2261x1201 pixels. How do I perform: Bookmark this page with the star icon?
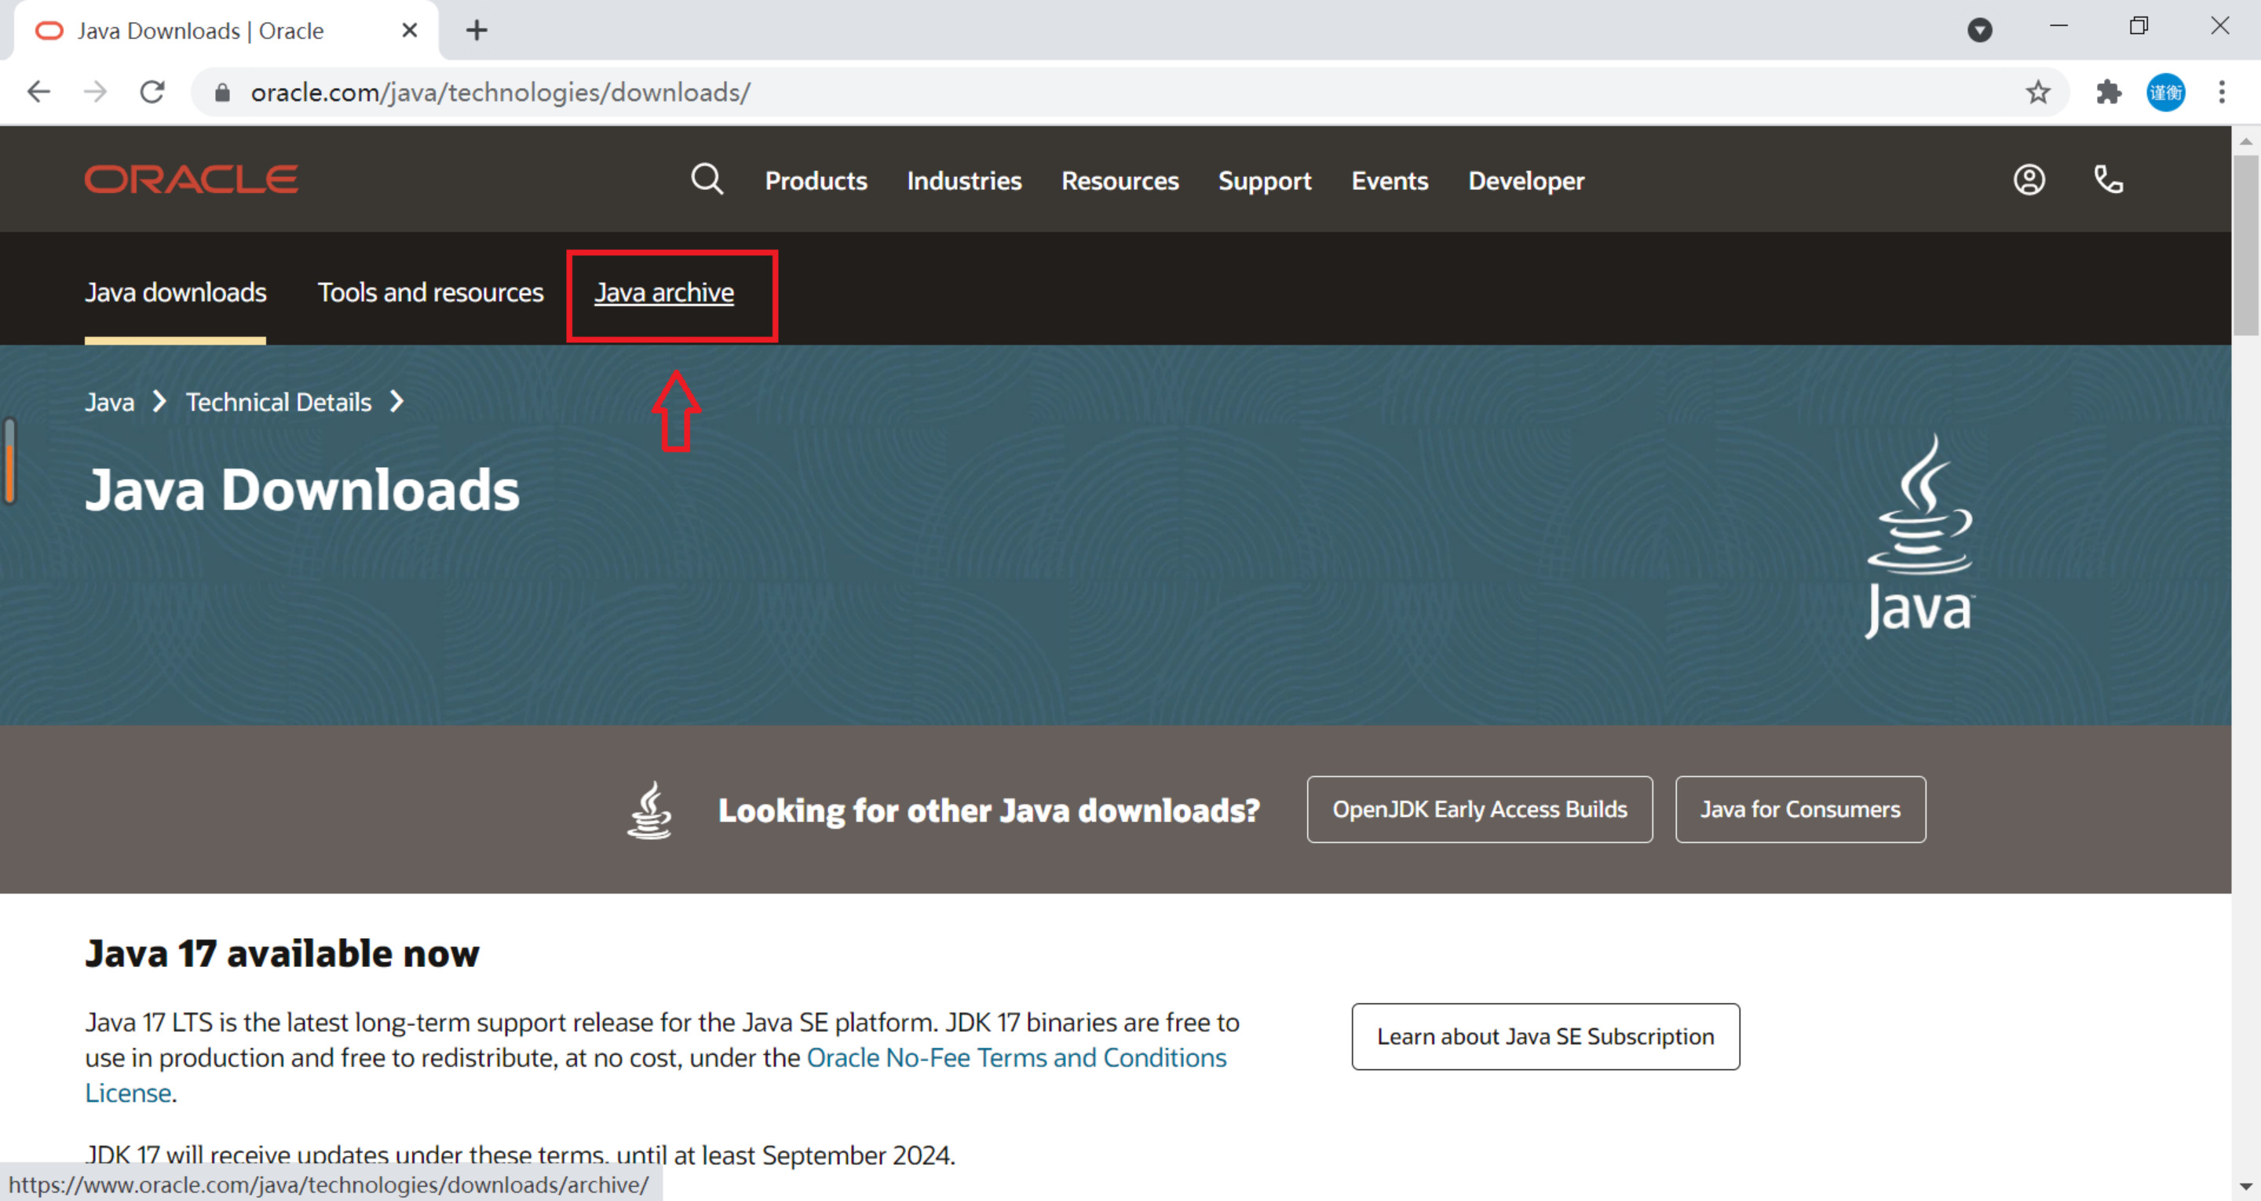tap(2038, 92)
